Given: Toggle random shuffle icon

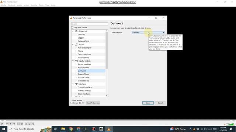Looking at the screenshot, I should click(x=33, y=124).
